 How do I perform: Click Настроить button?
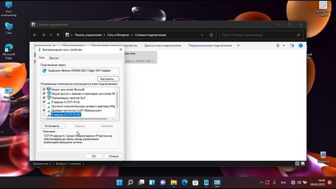108,79
